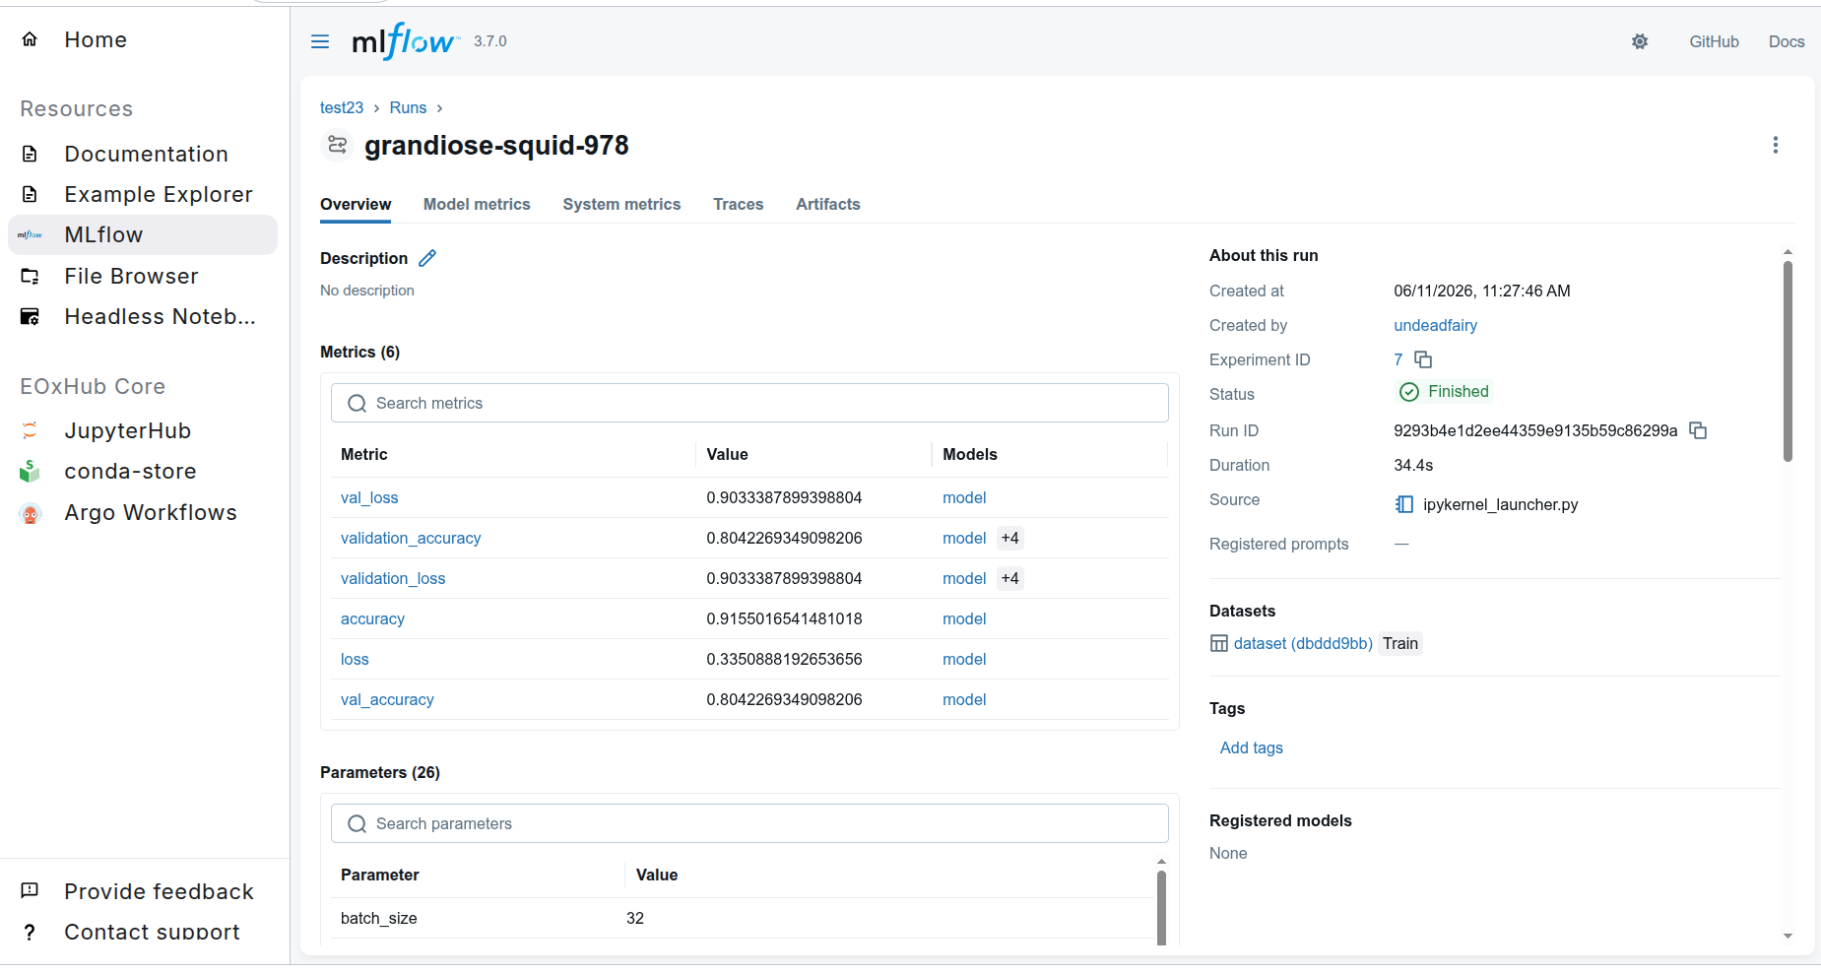The height and width of the screenshot is (974, 1821).
Task: Open the Traces tab
Action: click(x=739, y=204)
